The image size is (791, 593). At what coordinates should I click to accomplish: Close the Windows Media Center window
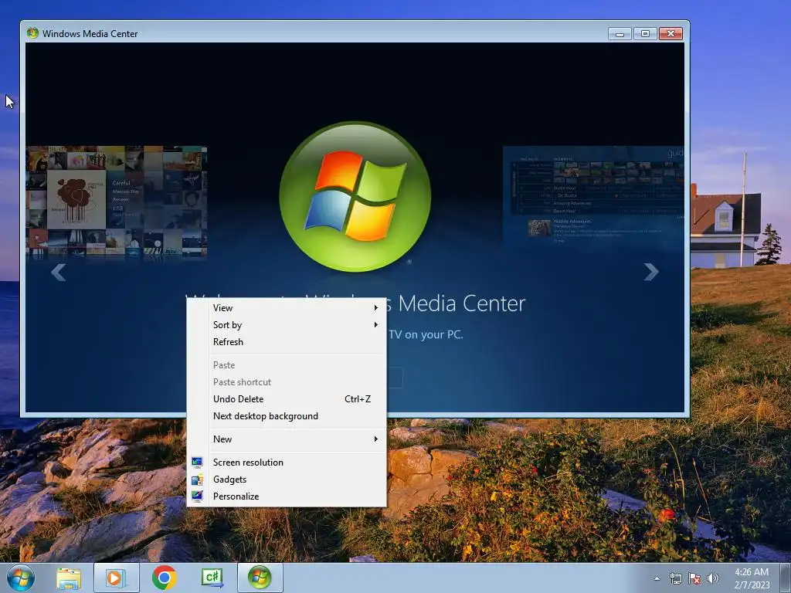(671, 34)
